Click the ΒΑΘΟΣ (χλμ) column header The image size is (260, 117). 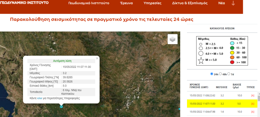click(x=237, y=86)
